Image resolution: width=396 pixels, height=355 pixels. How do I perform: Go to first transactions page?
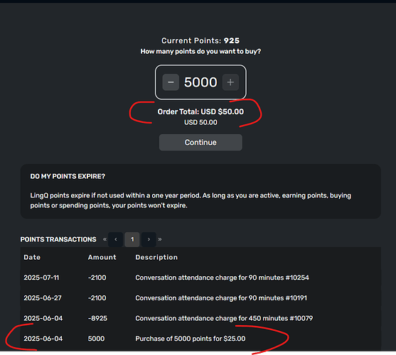[105, 239]
